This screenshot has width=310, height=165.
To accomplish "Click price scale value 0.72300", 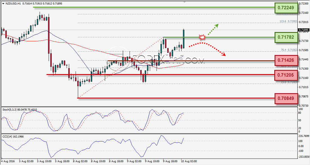I will (304, 4).
